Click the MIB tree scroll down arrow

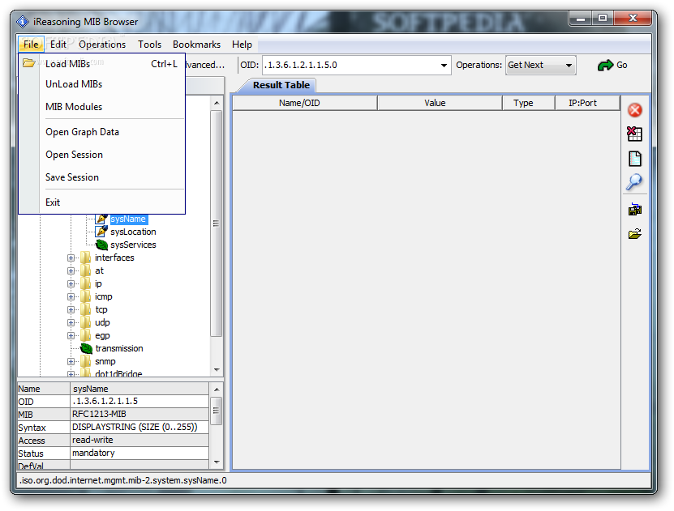click(217, 370)
